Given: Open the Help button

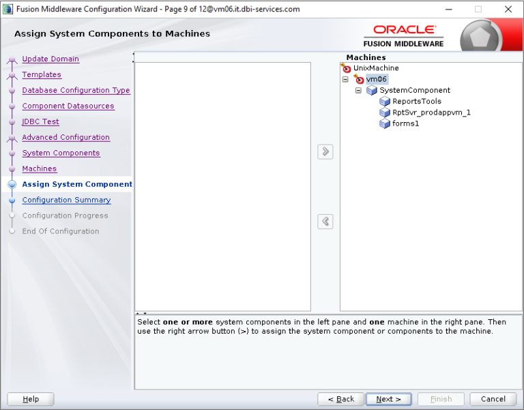Looking at the screenshot, I should 31,399.
